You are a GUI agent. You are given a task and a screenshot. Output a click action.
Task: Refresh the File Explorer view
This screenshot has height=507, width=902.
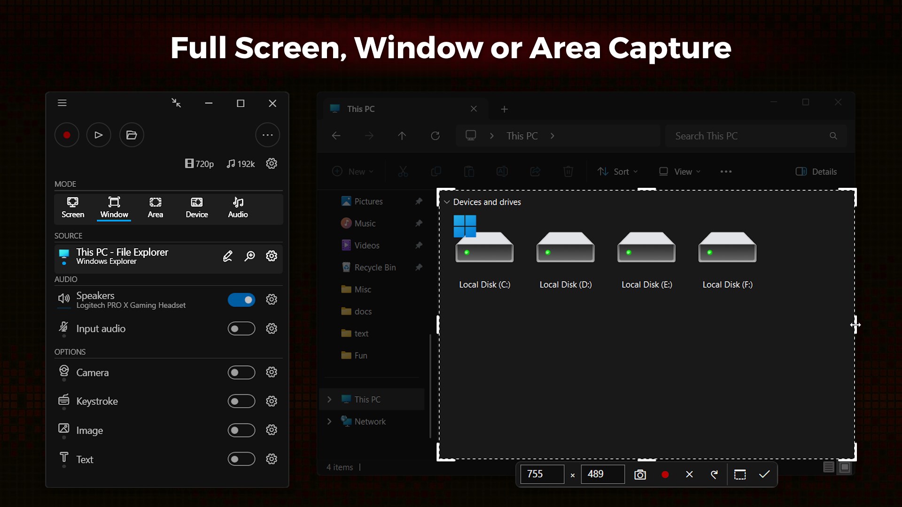tap(435, 136)
